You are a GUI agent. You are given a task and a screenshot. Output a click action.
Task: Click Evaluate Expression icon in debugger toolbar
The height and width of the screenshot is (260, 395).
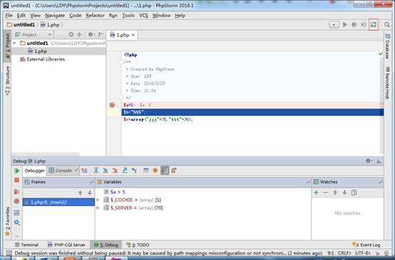coord(146,170)
